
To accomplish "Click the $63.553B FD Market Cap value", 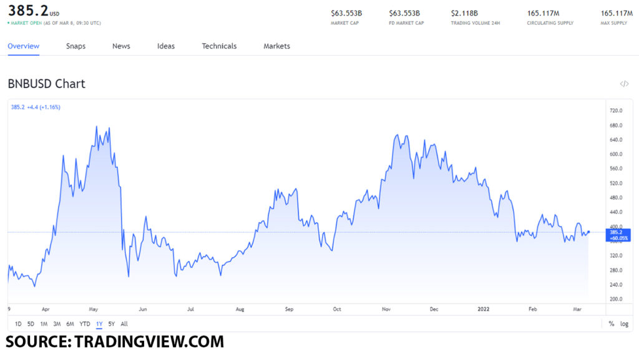I will point(404,14).
